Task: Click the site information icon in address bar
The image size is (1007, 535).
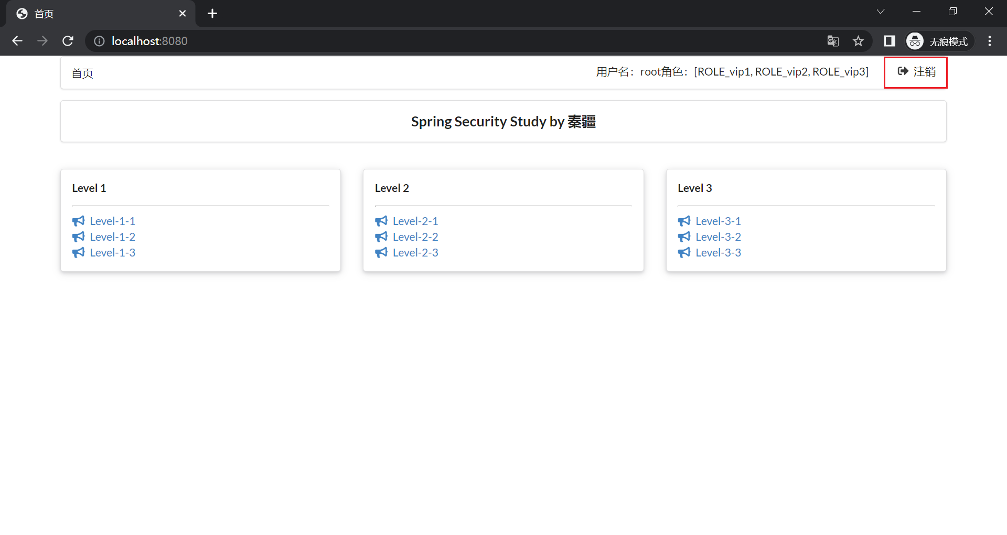Action: pos(99,41)
